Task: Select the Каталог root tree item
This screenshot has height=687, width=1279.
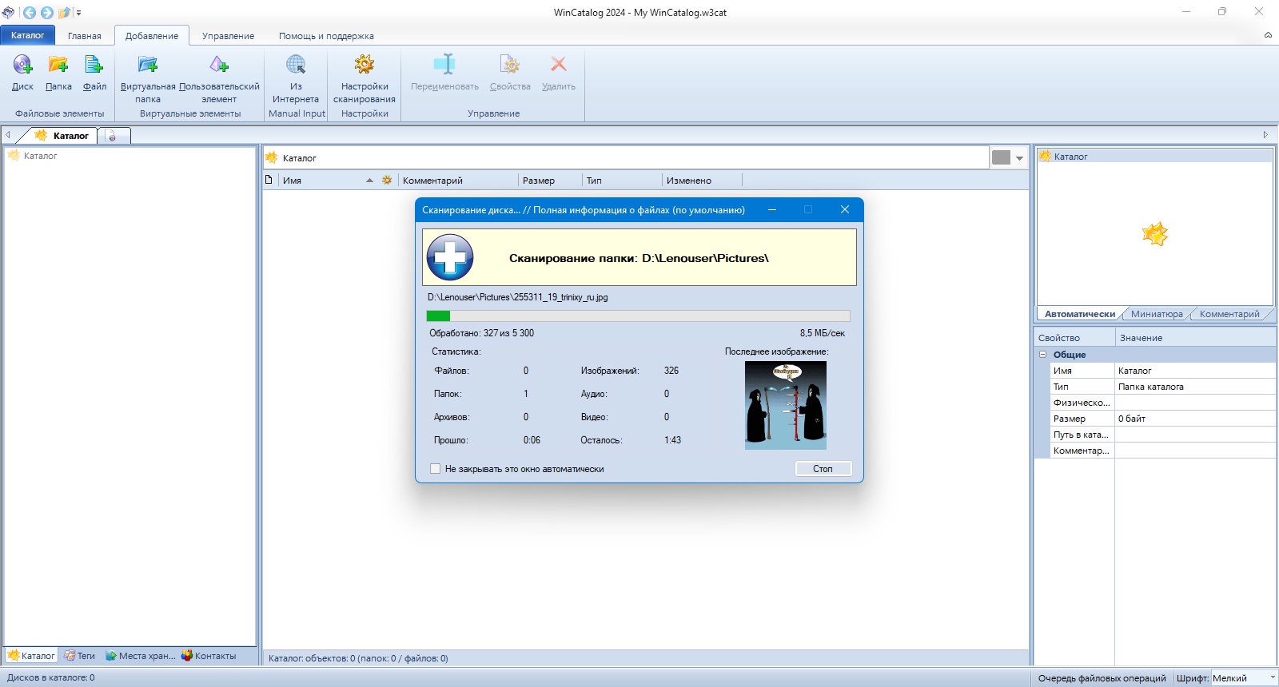Action: pyautogui.click(x=33, y=156)
